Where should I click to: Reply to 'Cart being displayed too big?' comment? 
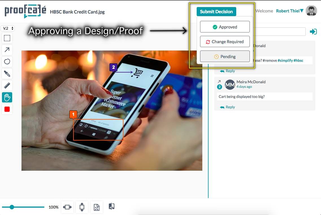click(x=227, y=107)
